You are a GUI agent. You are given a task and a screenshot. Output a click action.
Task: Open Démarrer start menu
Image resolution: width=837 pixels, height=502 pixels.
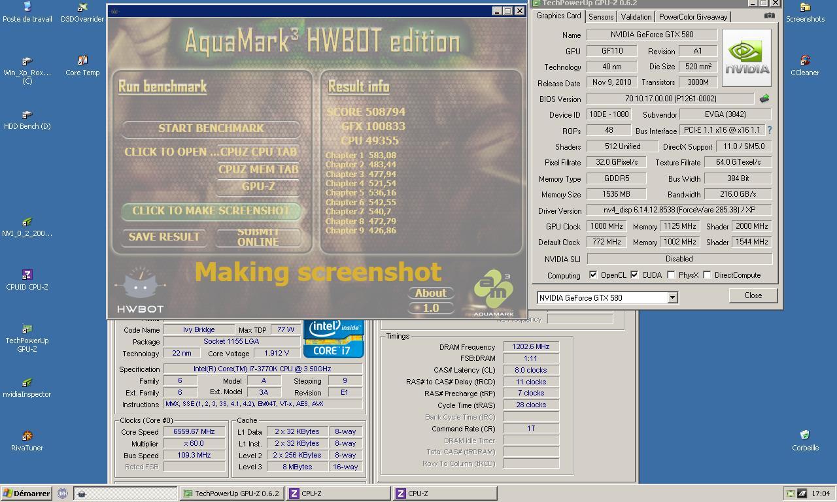coord(27,494)
